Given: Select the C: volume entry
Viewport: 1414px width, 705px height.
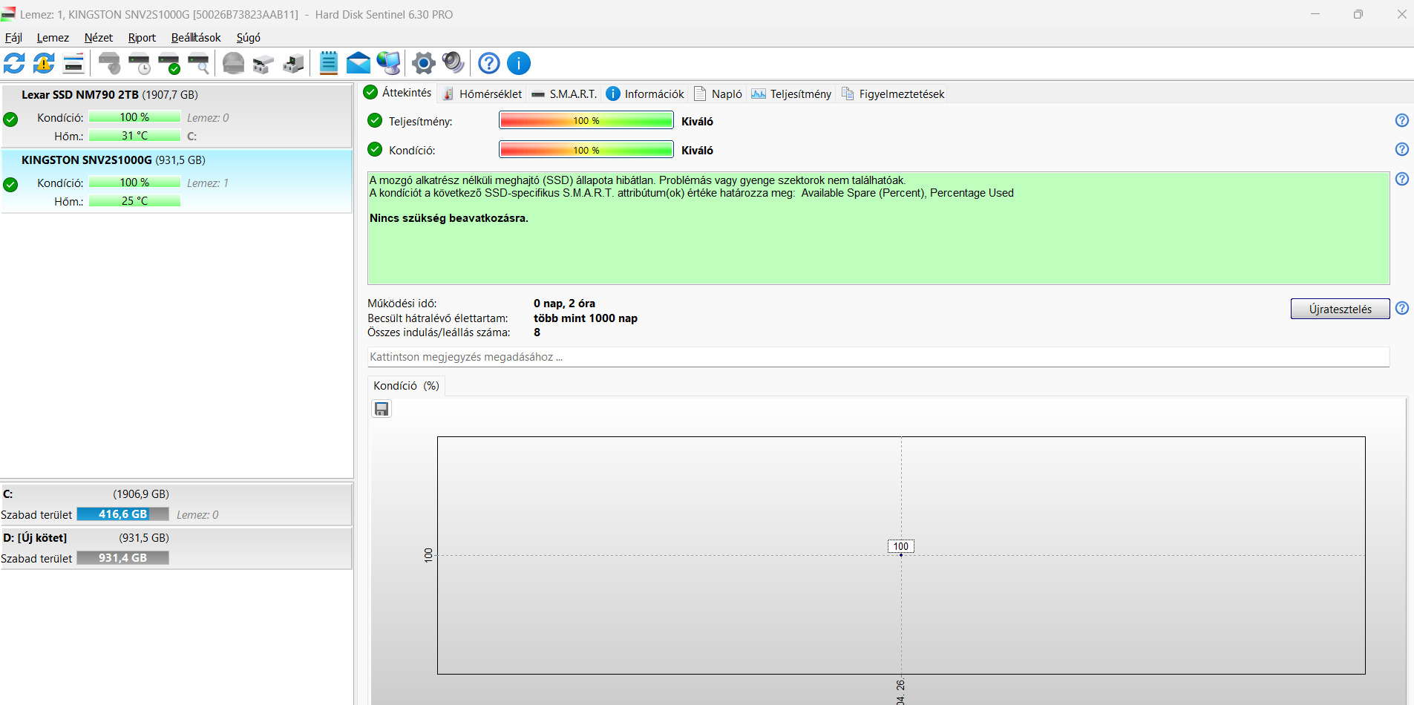Looking at the screenshot, I should [177, 505].
